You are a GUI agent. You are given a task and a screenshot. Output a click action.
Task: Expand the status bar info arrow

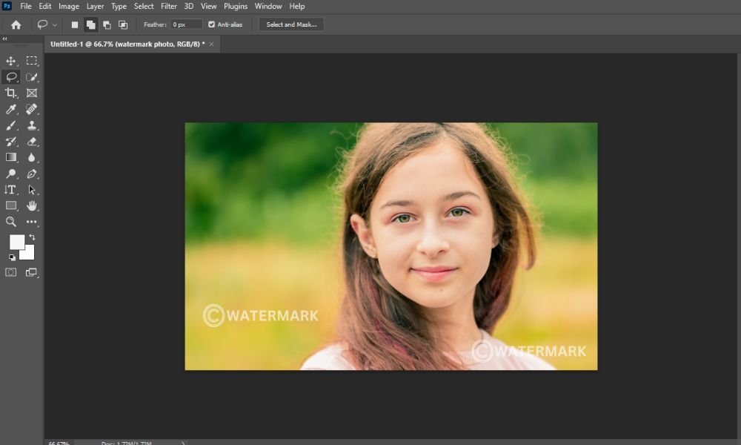point(183,443)
